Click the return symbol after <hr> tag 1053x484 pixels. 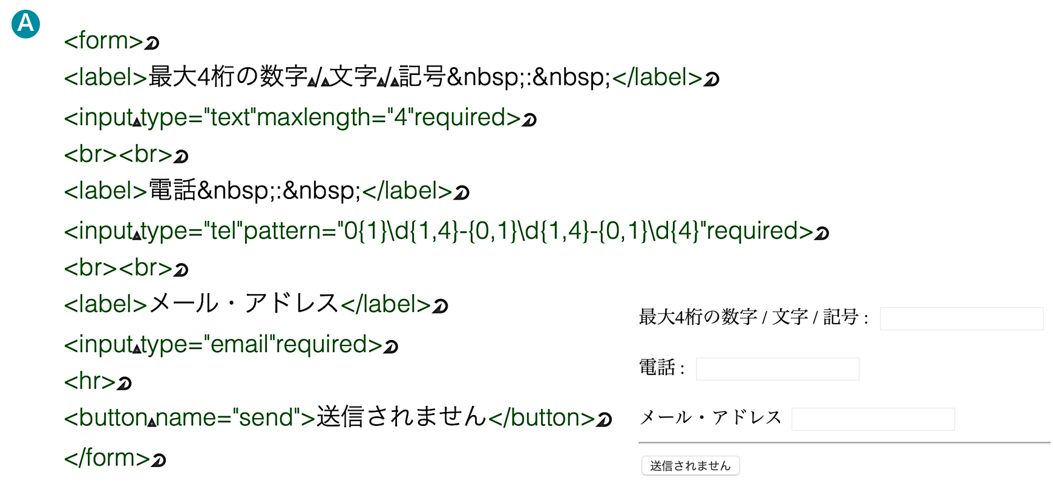point(124,383)
